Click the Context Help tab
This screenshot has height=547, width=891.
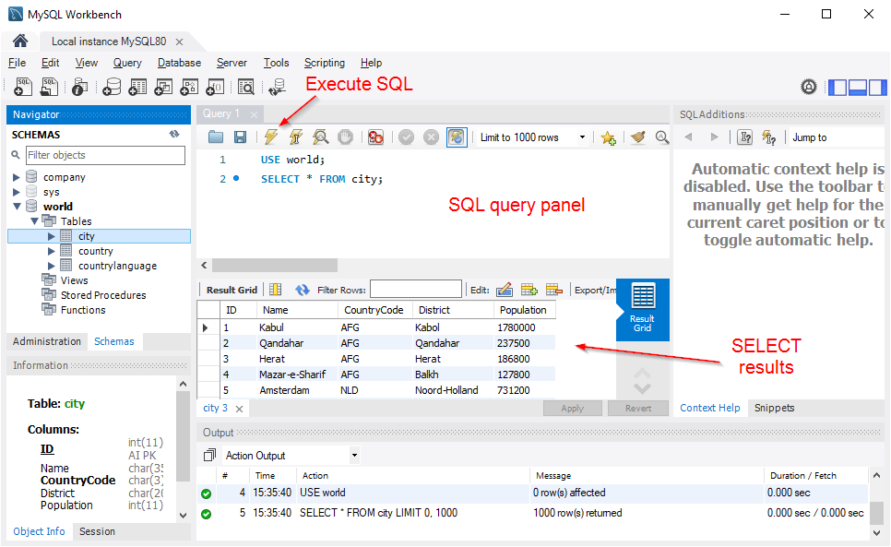(709, 408)
